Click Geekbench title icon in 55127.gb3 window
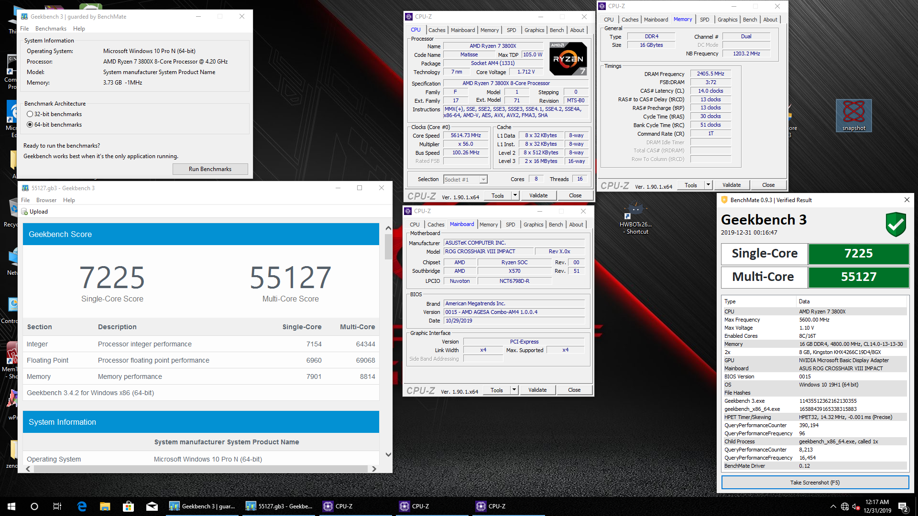Image resolution: width=918 pixels, height=516 pixels. click(25, 188)
